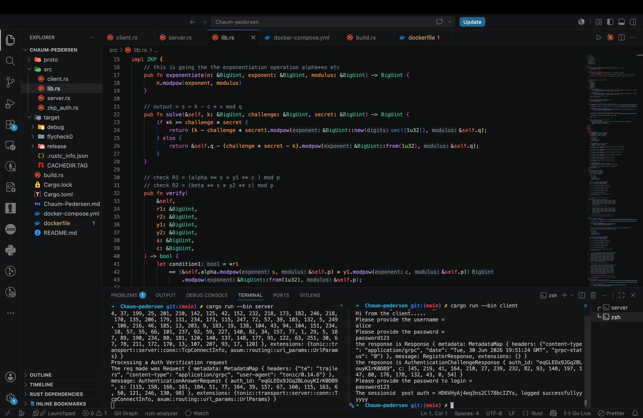Open the Extensions view with badge
This screenshot has height=418, width=643.
[10, 124]
